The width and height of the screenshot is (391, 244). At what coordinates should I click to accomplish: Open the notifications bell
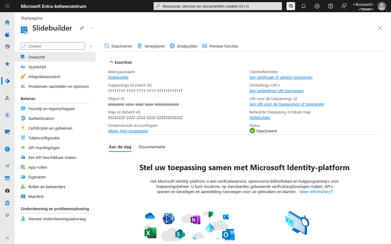tap(304, 6)
